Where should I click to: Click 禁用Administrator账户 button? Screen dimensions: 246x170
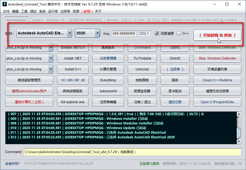click(x=29, y=91)
